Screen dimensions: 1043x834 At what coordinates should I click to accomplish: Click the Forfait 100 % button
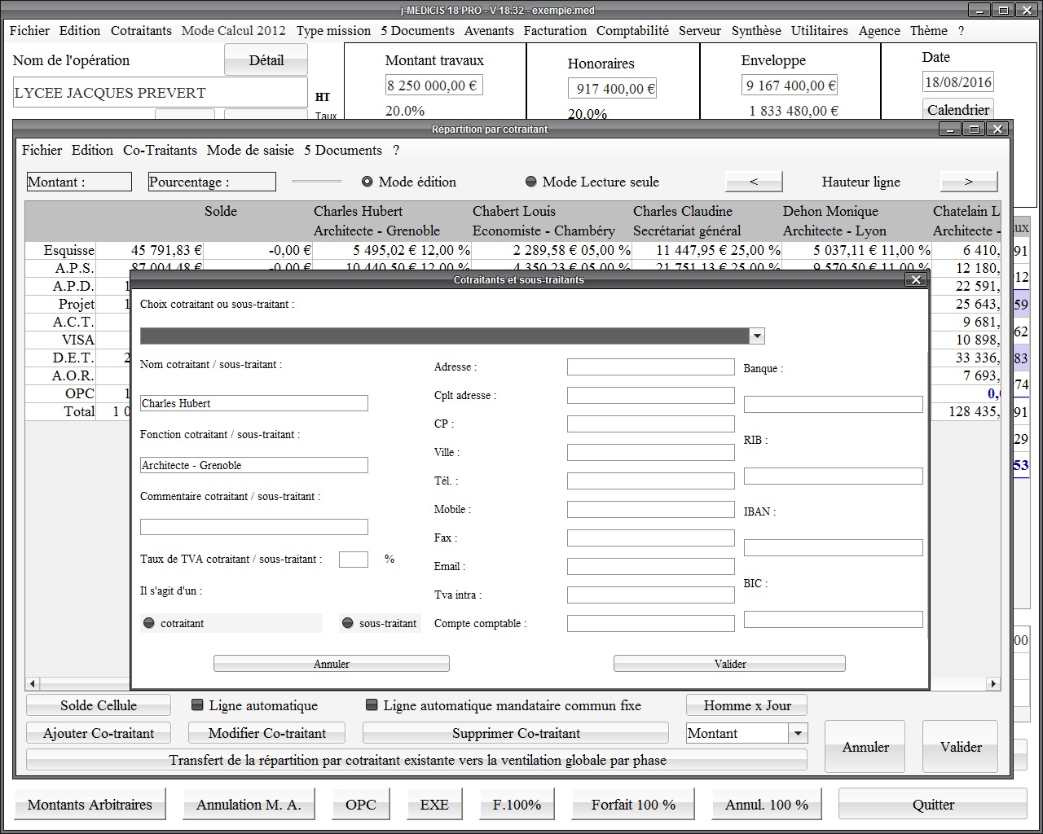coord(633,805)
